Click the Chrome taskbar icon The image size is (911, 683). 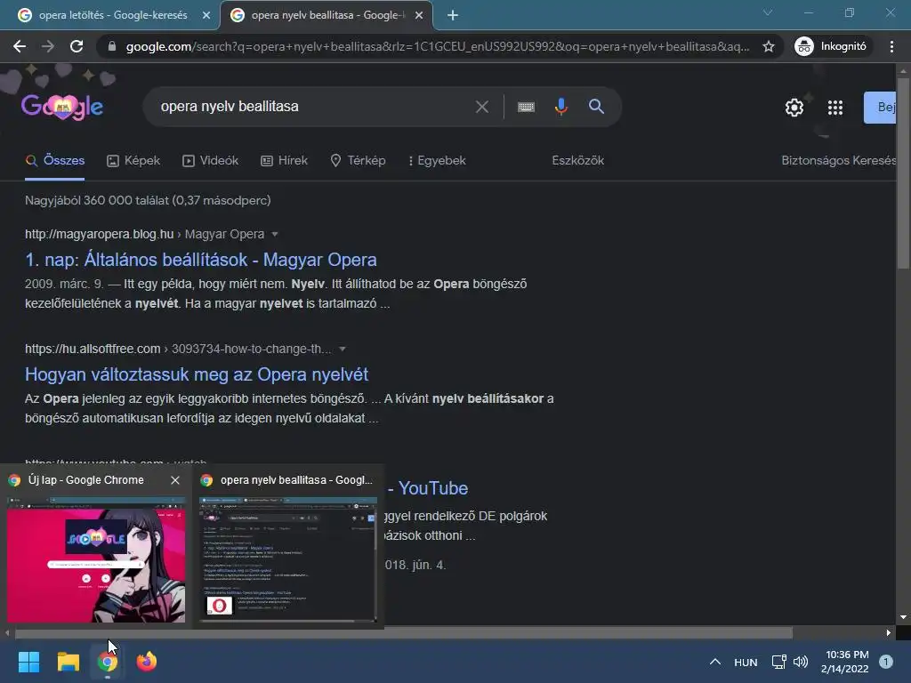pyautogui.click(x=108, y=662)
